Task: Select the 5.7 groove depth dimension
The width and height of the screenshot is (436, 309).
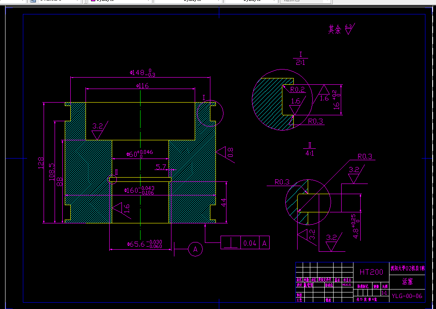Action: (x=161, y=167)
